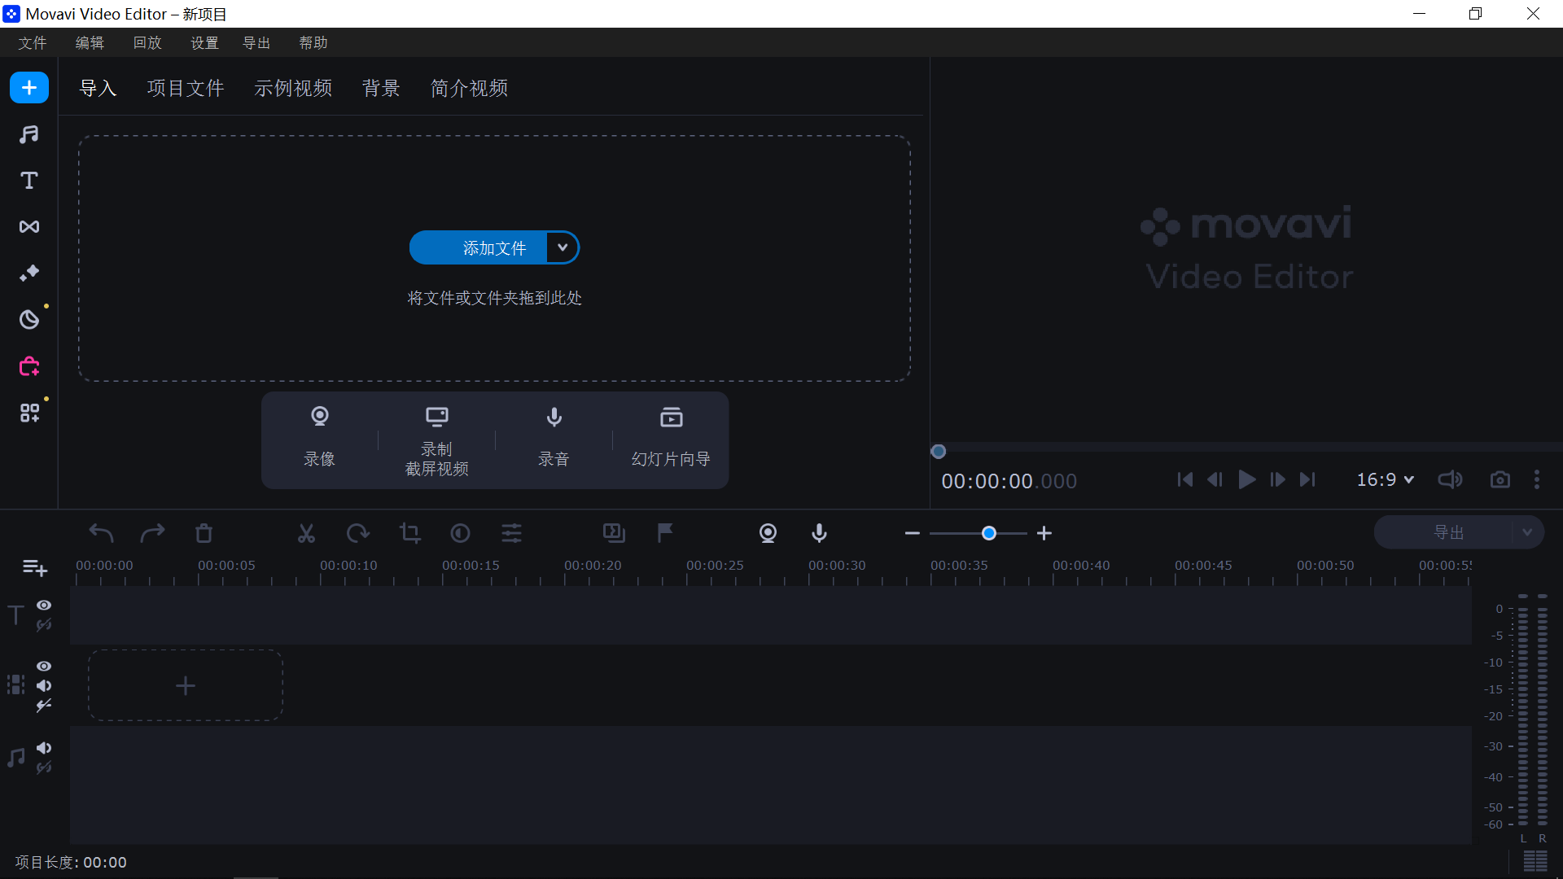The image size is (1563, 879).
Task: Switch to the 示例视频 tab
Action: [293, 88]
